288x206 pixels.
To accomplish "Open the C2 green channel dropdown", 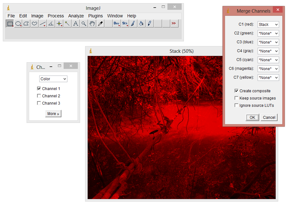I will pos(268,33).
